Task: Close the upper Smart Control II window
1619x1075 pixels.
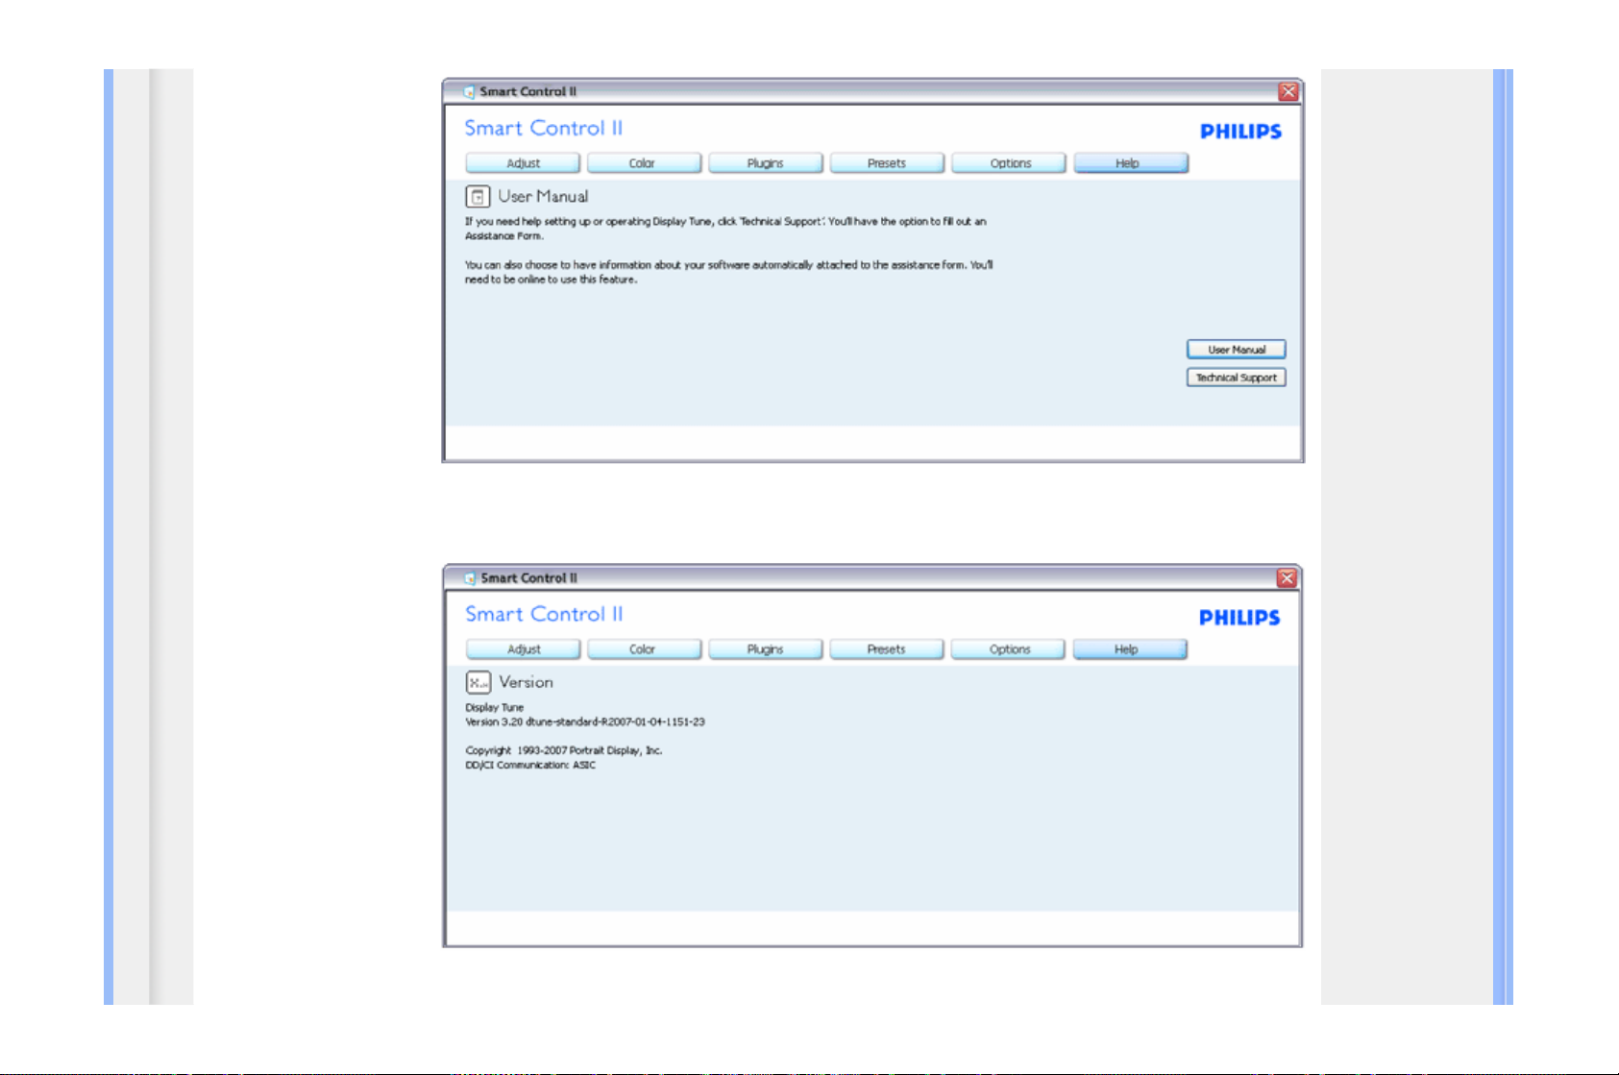Action: click(x=1288, y=92)
